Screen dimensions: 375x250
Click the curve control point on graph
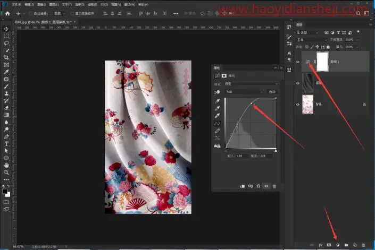[252, 104]
